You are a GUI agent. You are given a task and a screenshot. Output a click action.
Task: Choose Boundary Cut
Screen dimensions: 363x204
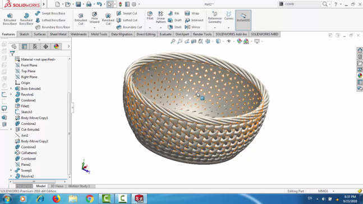coord(130,27)
